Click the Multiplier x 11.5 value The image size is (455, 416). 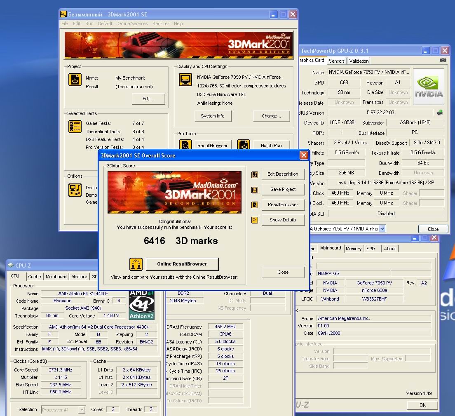pos(60,377)
